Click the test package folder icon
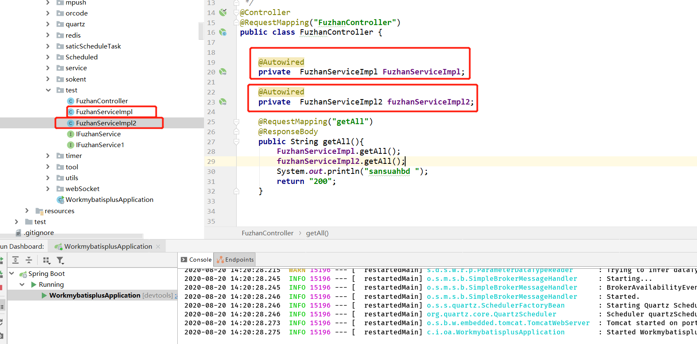Screen dimensions: 697x344 point(60,90)
